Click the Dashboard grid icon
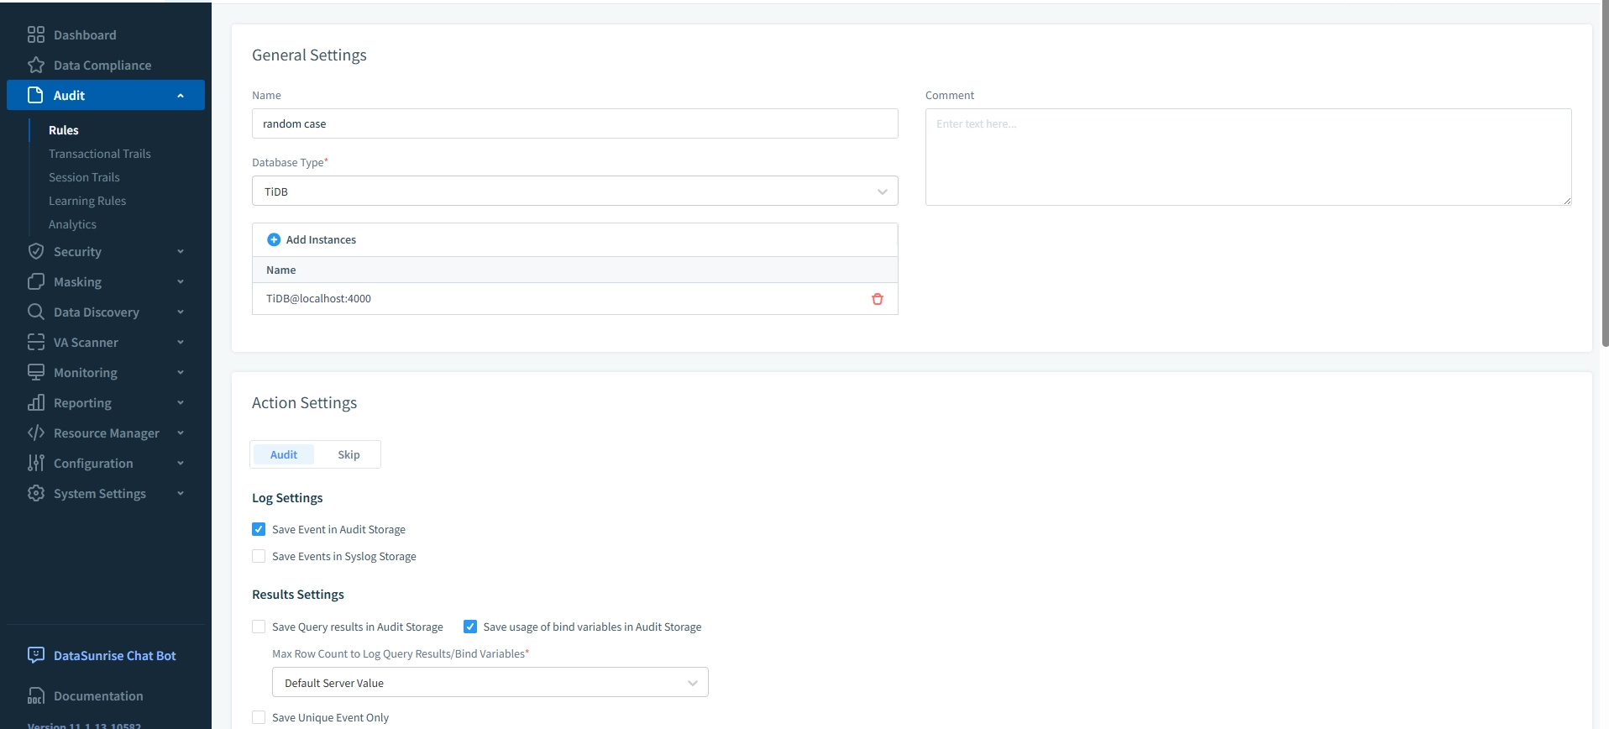The image size is (1609, 729). click(35, 34)
